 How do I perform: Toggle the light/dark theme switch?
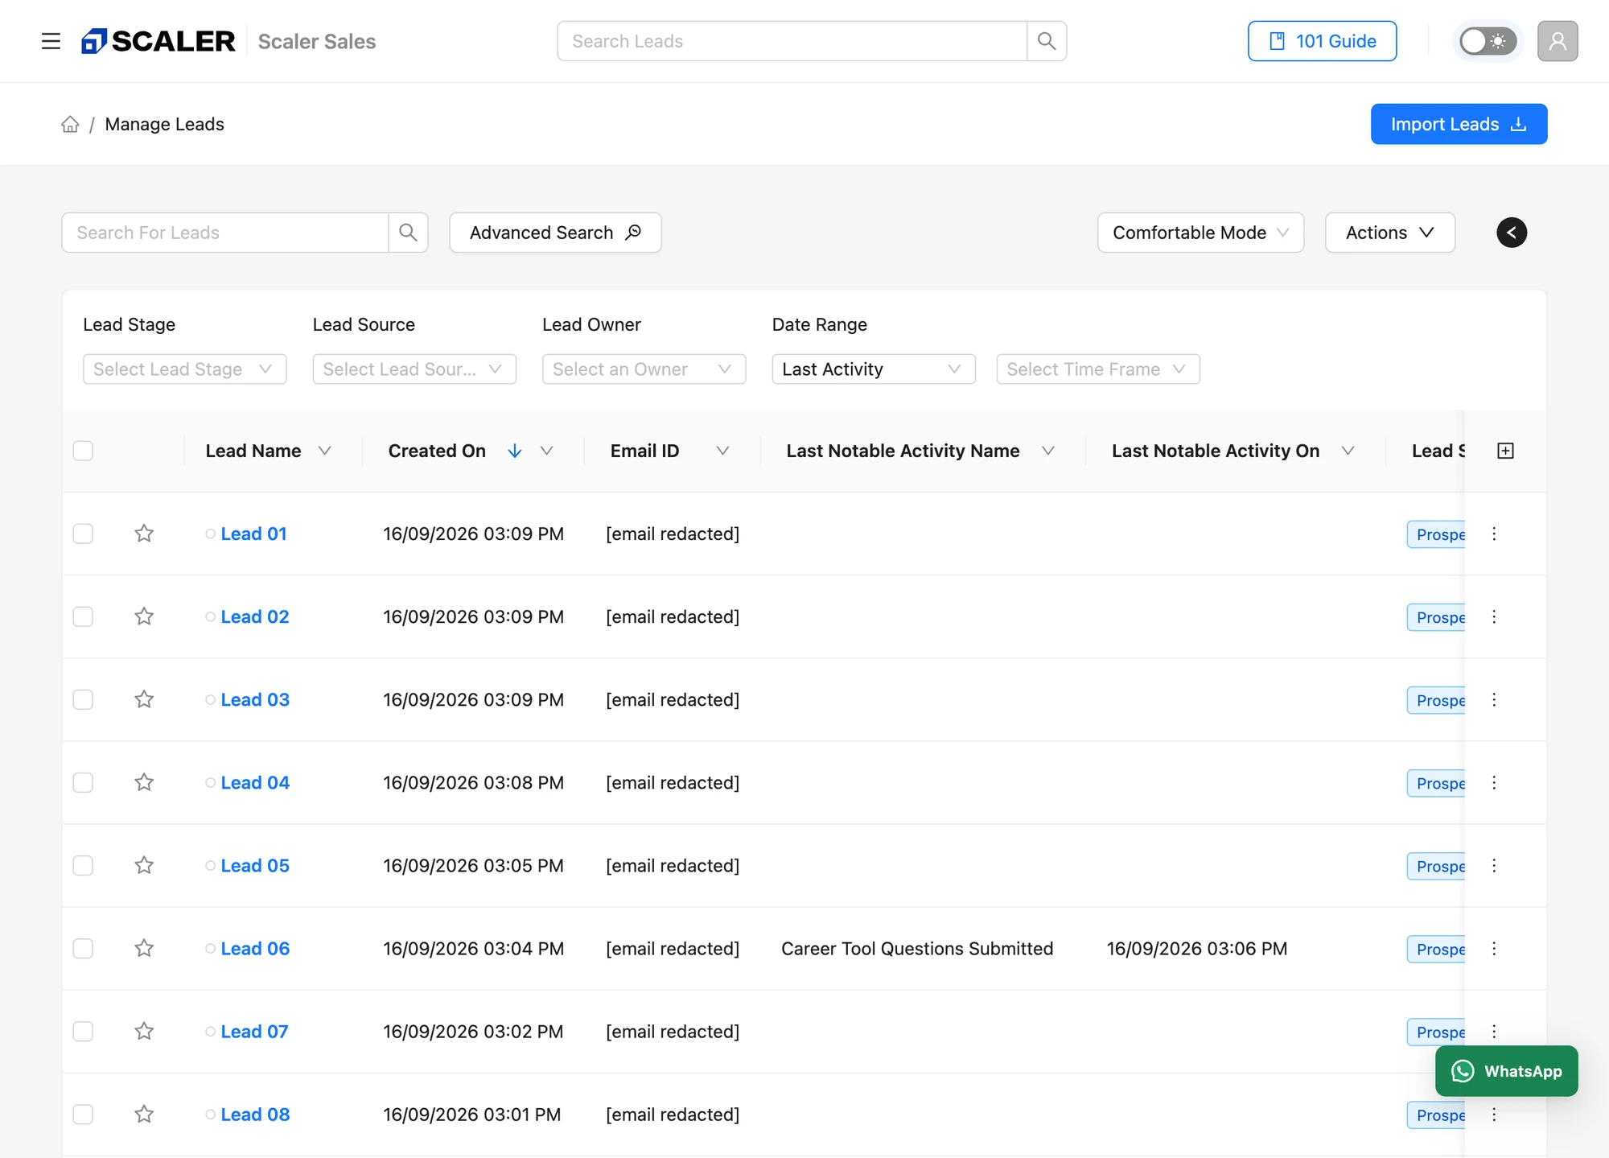pyautogui.click(x=1488, y=41)
